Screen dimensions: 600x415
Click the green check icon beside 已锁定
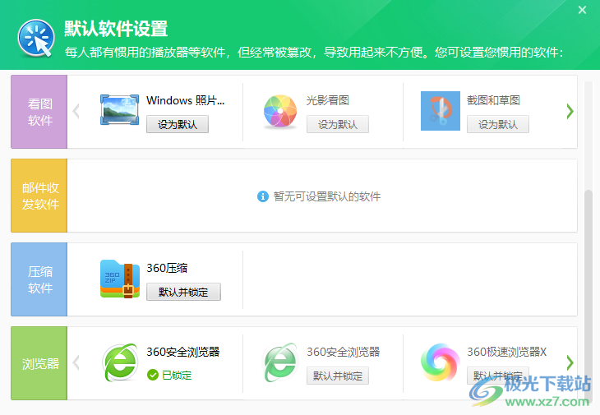(x=153, y=375)
